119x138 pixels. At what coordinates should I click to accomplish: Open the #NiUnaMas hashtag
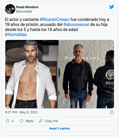16,35
